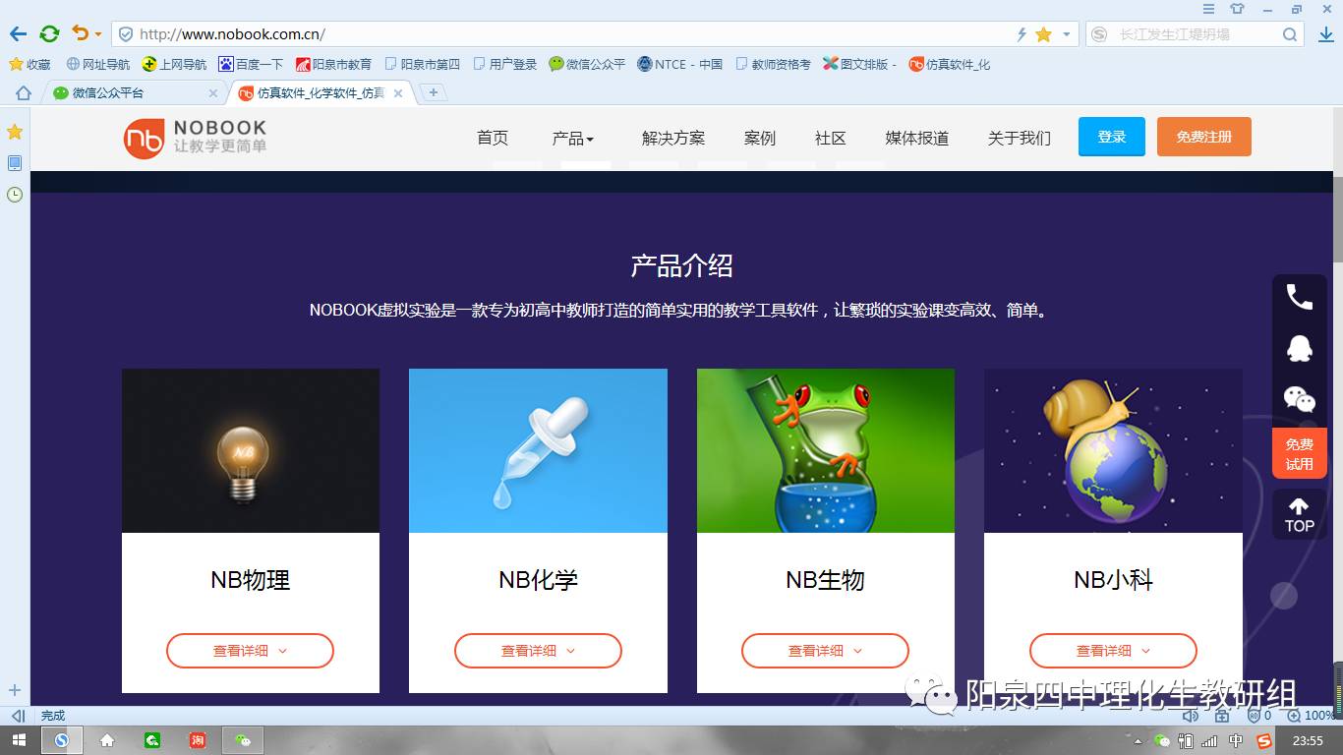The image size is (1343, 755).
Task: Click the taskbar clock 23:55
Action: click(1308, 741)
